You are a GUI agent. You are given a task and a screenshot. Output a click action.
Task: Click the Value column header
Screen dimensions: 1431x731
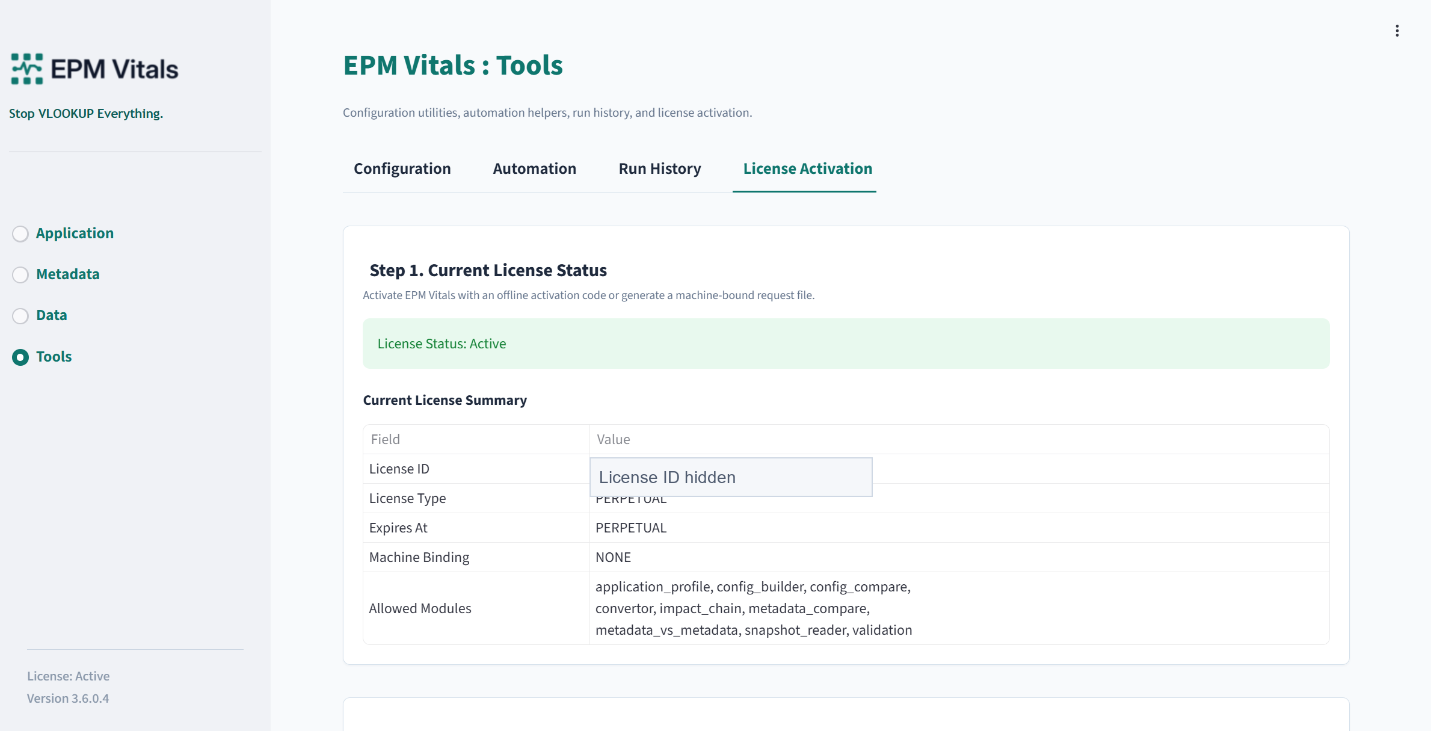click(959, 439)
